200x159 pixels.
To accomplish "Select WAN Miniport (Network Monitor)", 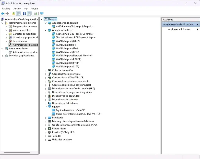I will pyautogui.click(x=74, y=56).
